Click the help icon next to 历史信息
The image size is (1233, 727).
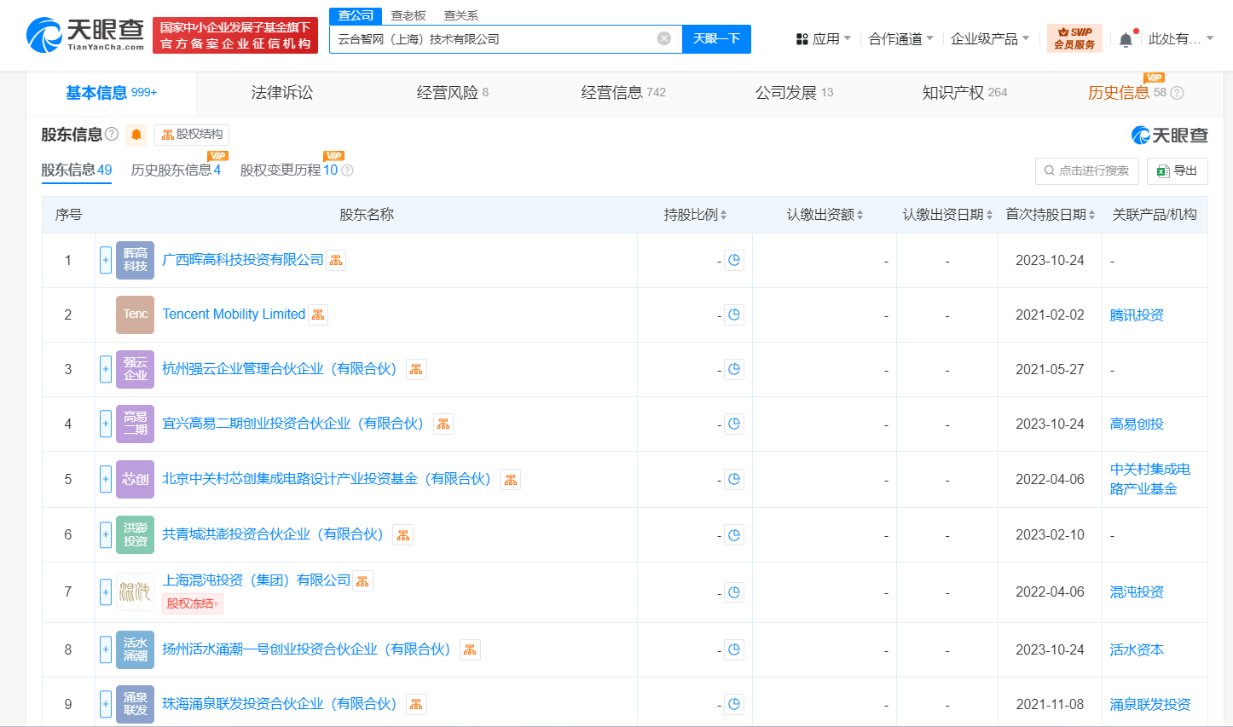tap(1178, 93)
